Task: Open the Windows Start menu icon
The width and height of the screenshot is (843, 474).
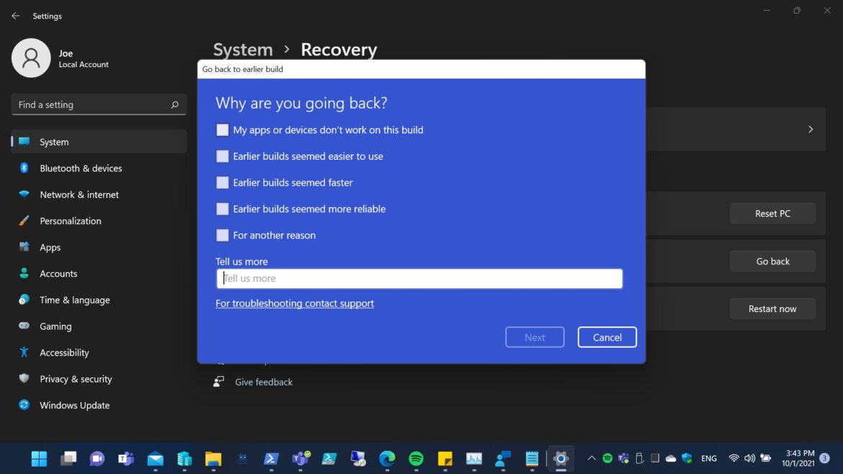Action: (x=39, y=458)
